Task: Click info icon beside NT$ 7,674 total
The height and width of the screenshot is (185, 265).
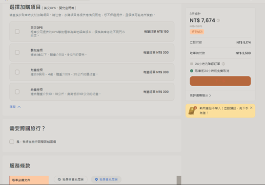Action: tap(218, 21)
